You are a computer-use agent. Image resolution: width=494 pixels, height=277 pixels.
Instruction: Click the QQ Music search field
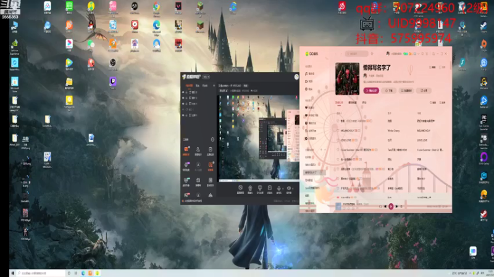point(357,54)
